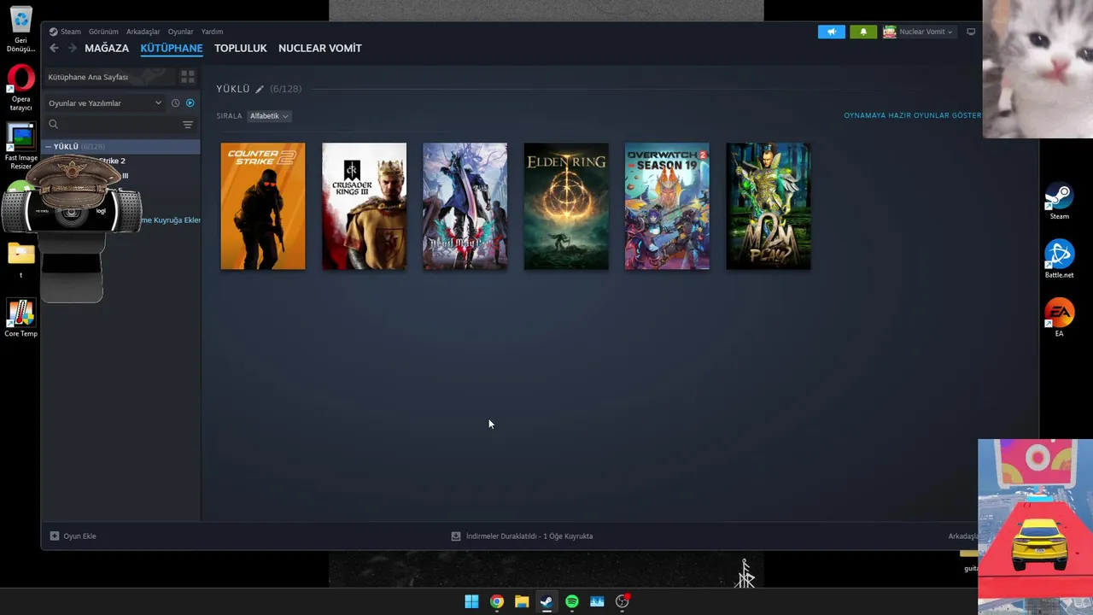Edit the YÜKLÜ collection with pencil icon

(260, 89)
